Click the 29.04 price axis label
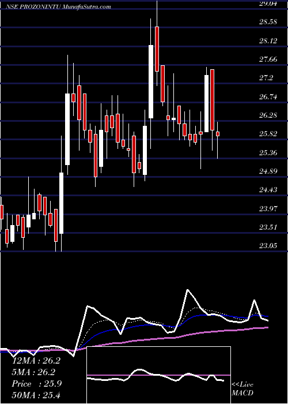Image resolution: width=288 pixels, height=404 pixels. click(x=268, y=3)
